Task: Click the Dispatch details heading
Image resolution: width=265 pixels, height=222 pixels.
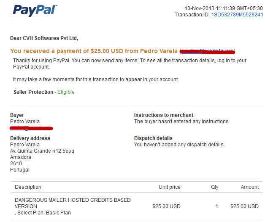Action: [153, 138]
